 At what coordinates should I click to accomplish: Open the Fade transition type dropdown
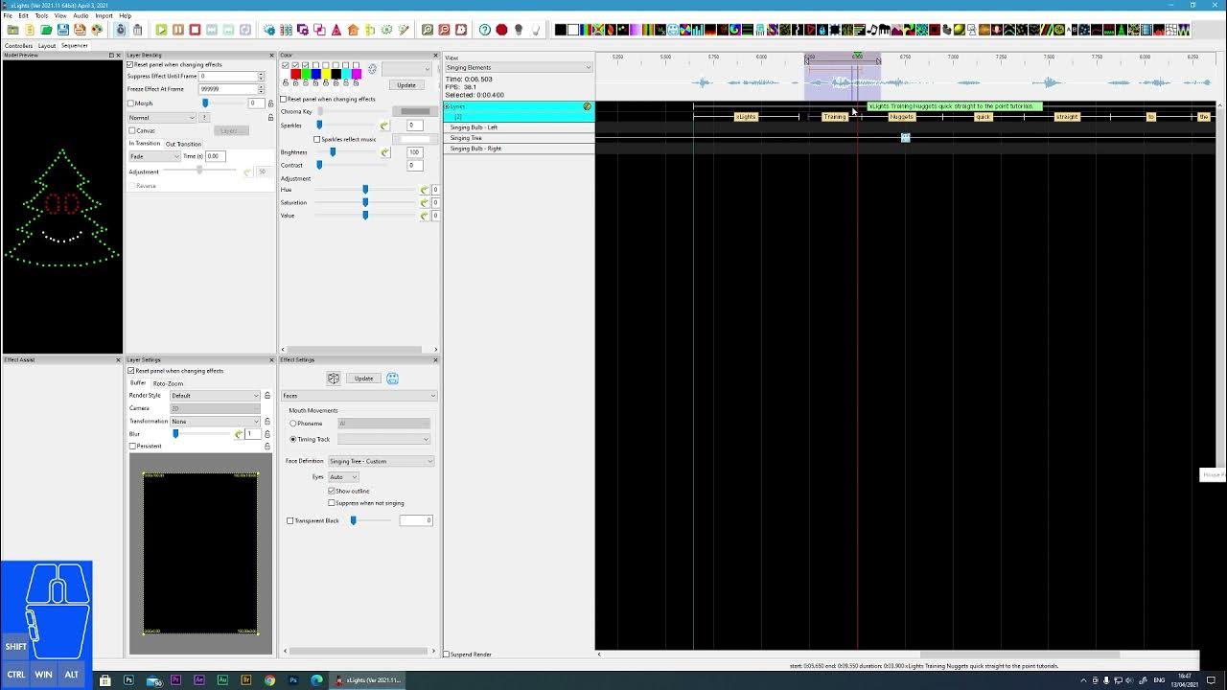[x=154, y=156]
